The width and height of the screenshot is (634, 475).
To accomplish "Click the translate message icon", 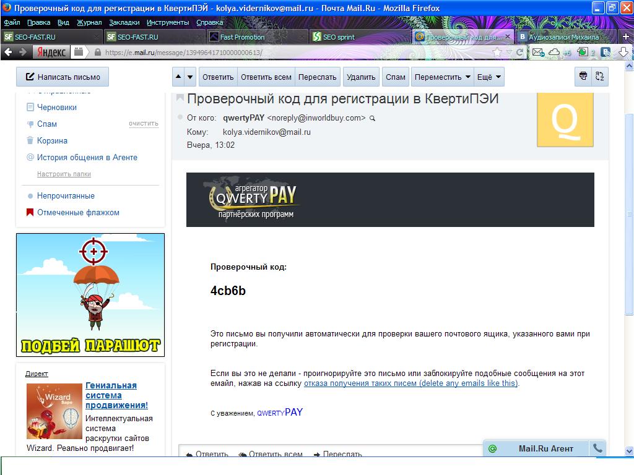I will click(599, 76).
